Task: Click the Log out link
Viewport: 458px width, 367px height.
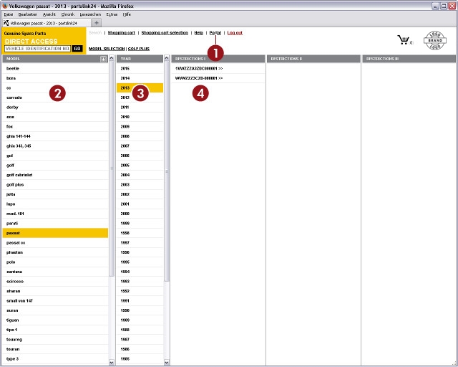Action: click(235, 33)
